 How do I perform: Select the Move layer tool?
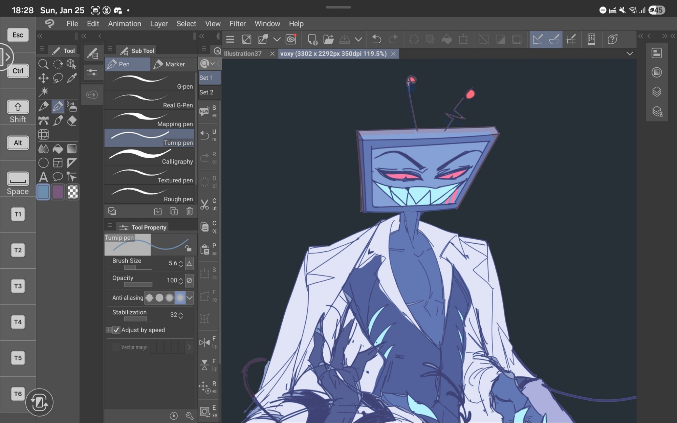[43, 78]
